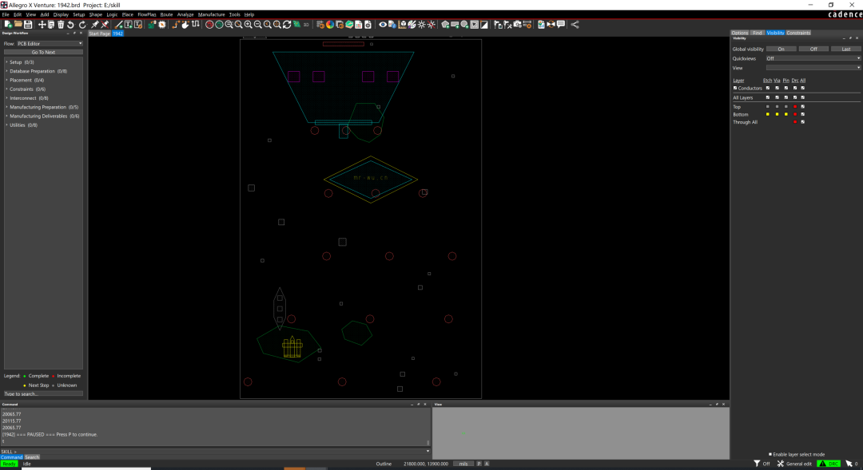Open the View dropdown in Visibility panel
The height and width of the screenshot is (470, 863).
813,68
